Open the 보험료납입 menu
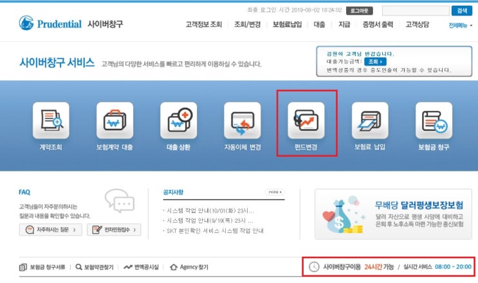The image size is (478, 283). (287, 24)
